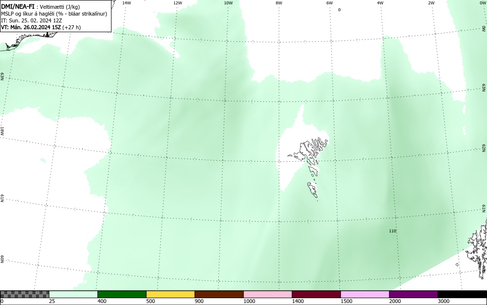487x305 pixels.
Task: Choose the black legend swatch above 3000
Action: pyautogui.click(x=462, y=294)
